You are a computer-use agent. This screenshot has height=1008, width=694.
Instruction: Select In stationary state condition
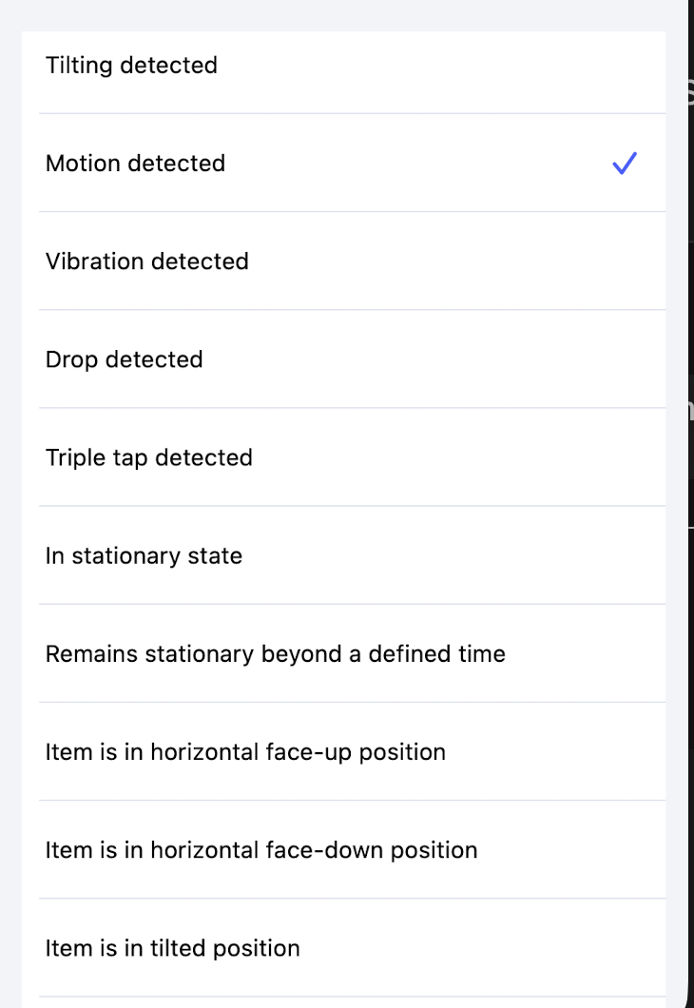(145, 555)
